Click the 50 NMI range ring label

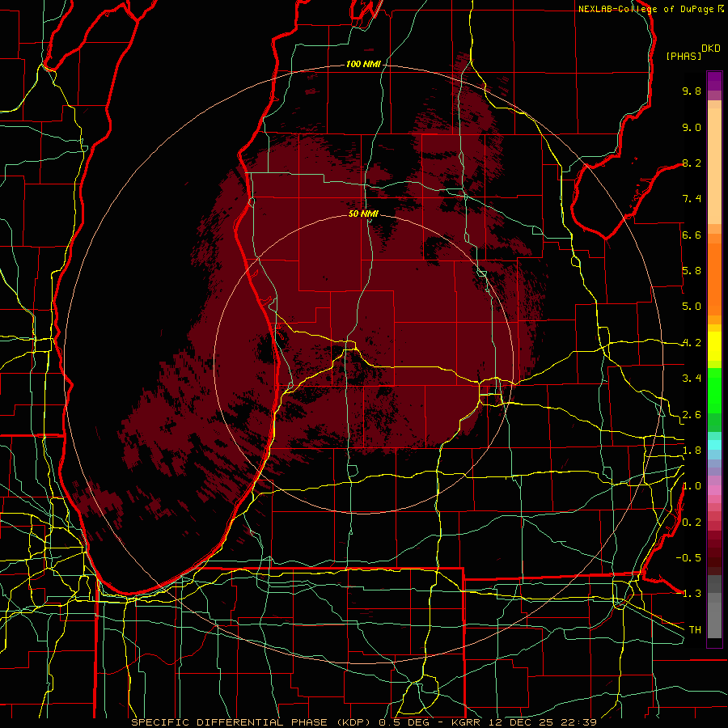pyautogui.click(x=363, y=214)
